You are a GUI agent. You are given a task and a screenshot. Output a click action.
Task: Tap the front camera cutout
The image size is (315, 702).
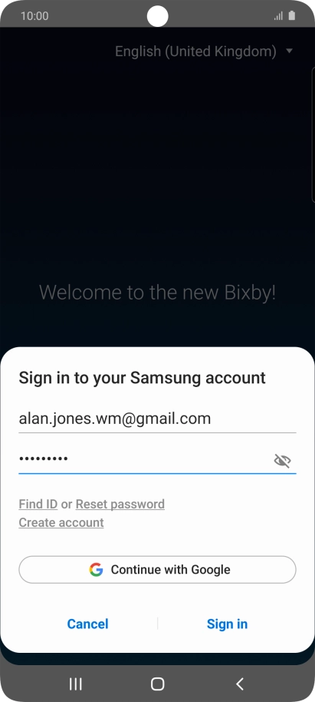157,17
